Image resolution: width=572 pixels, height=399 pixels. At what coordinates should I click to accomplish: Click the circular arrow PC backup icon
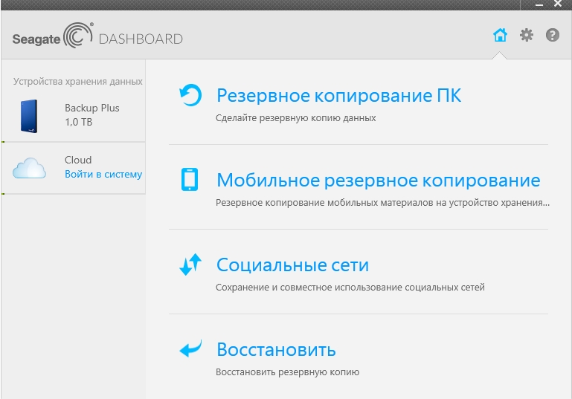pos(190,95)
